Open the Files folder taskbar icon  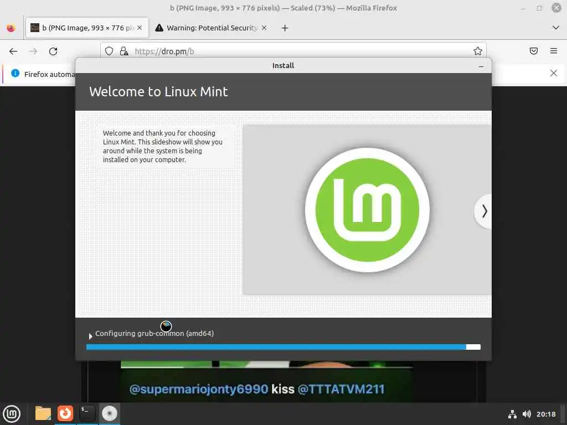[x=43, y=413]
